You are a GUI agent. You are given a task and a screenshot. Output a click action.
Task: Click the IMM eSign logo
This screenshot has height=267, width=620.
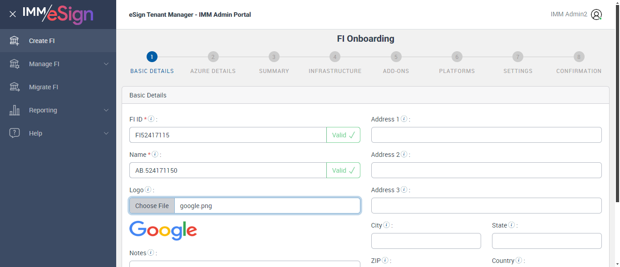tap(58, 14)
